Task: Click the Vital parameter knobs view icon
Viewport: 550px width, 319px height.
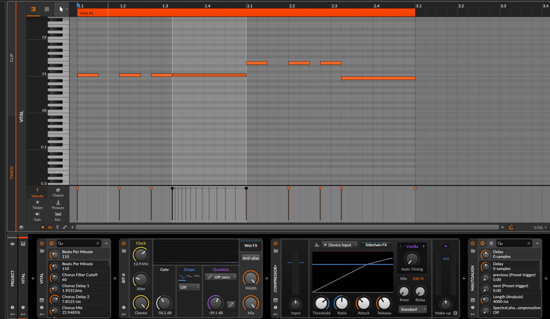Action: tap(52, 243)
